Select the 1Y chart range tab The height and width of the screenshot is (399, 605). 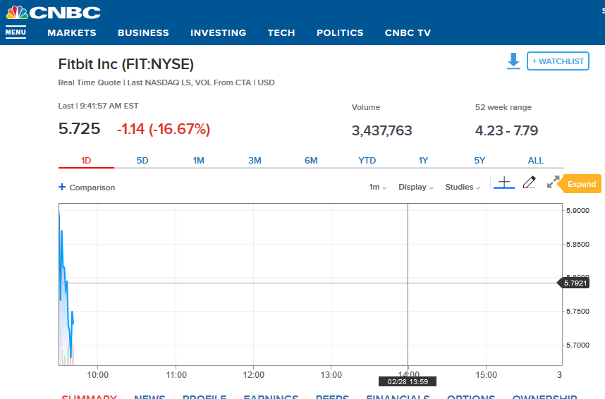click(423, 161)
